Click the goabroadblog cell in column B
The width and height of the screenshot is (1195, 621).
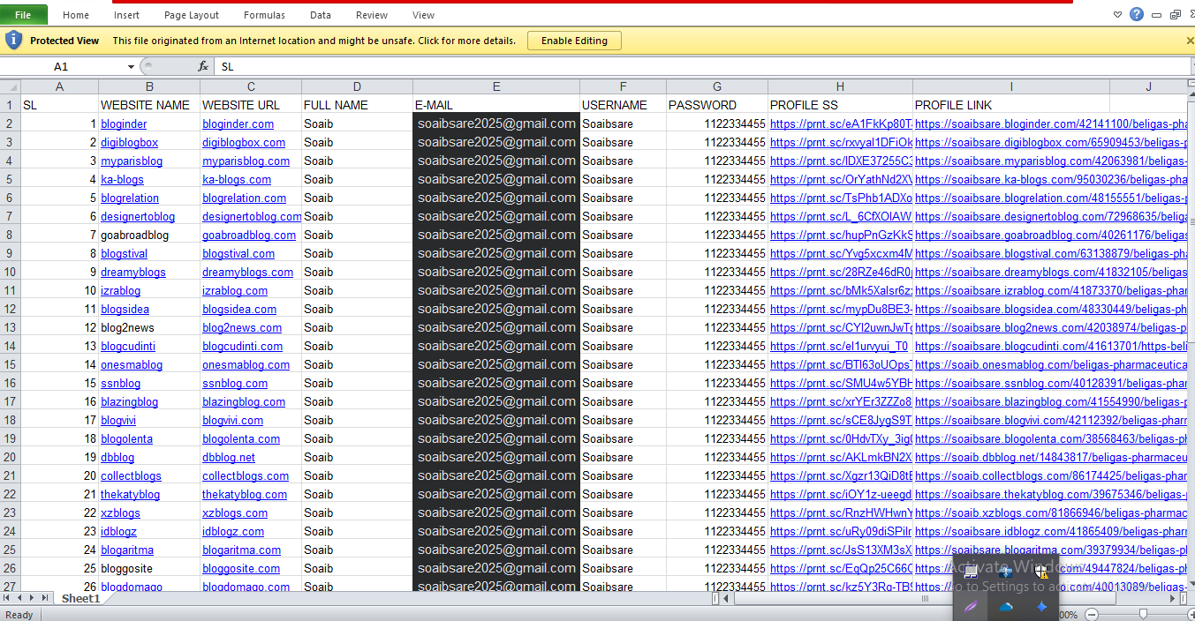coord(149,236)
